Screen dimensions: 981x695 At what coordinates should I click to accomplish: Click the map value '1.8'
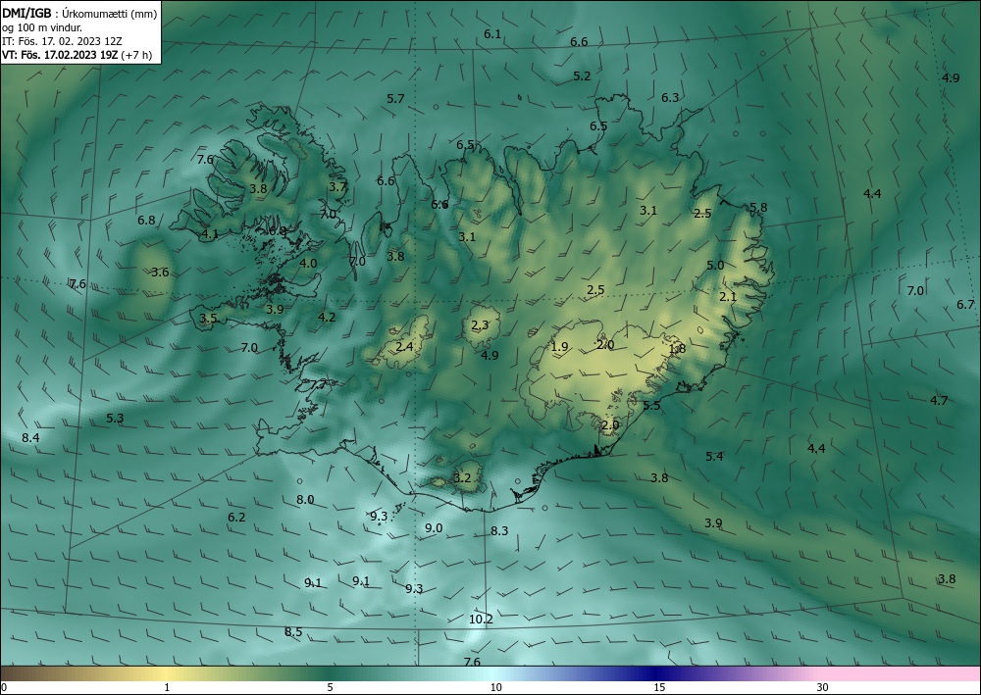(677, 349)
